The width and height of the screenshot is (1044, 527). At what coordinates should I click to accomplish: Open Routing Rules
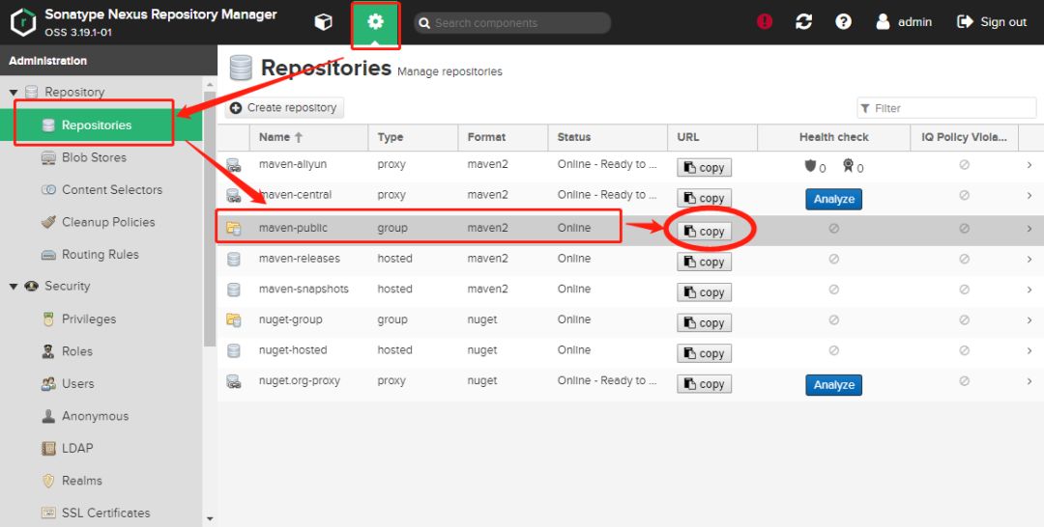point(100,255)
